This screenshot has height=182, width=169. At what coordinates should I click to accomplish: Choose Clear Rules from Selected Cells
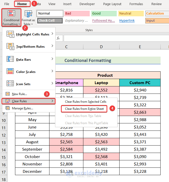pos(86,102)
